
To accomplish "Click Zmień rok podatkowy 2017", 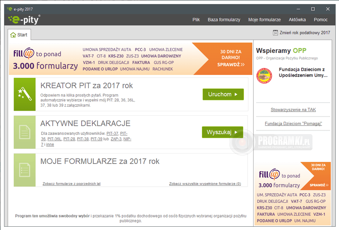I will (301, 33).
